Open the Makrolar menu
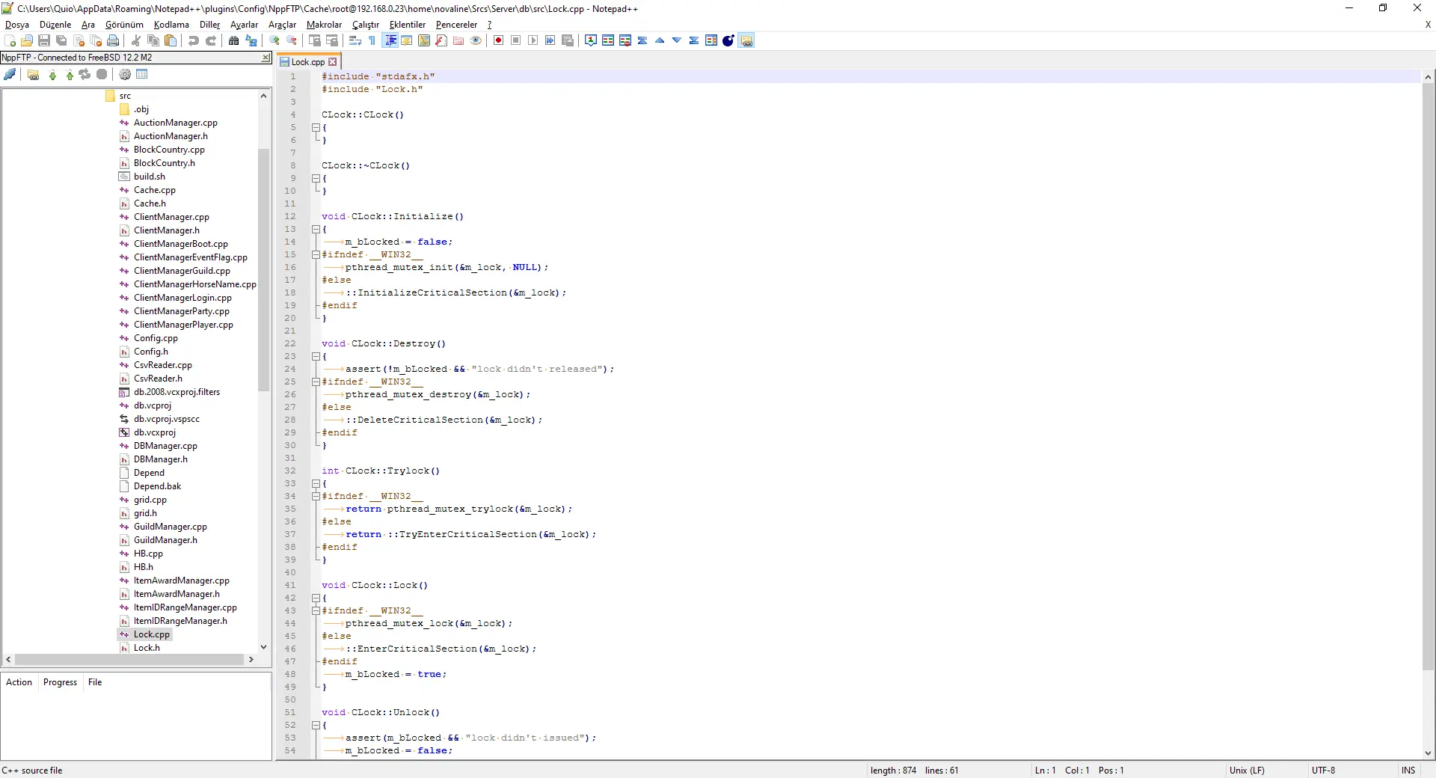The height and width of the screenshot is (778, 1436). tap(324, 25)
